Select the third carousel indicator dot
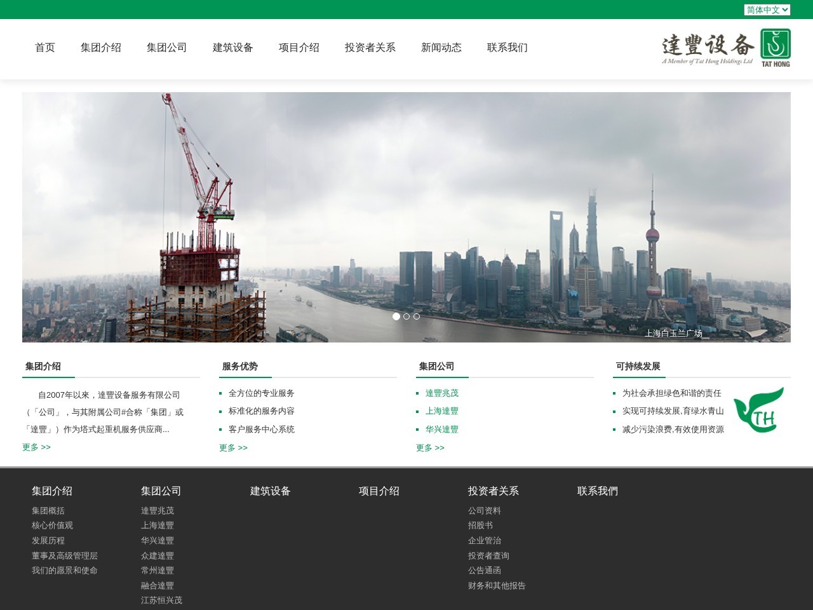Image resolution: width=813 pixels, height=610 pixels. 417,316
